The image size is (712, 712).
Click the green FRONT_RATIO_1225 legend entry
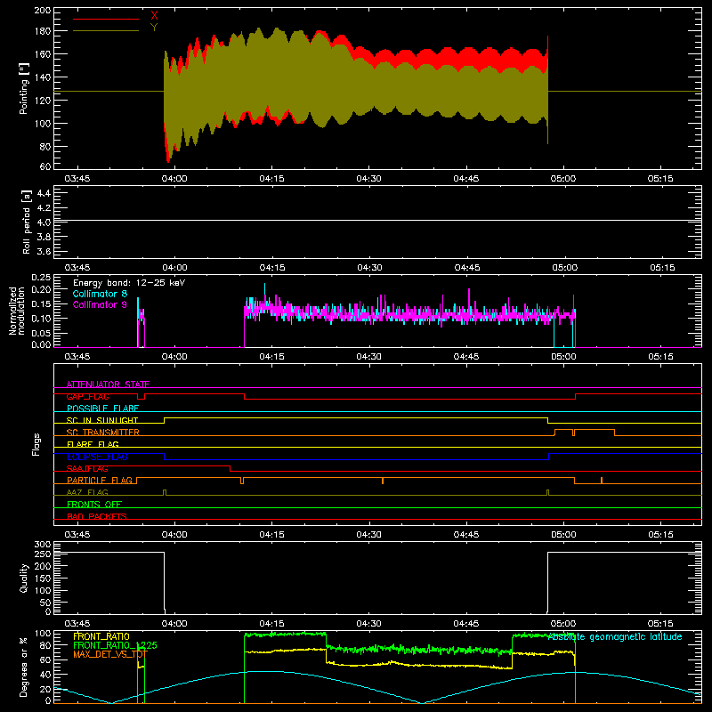115,645
